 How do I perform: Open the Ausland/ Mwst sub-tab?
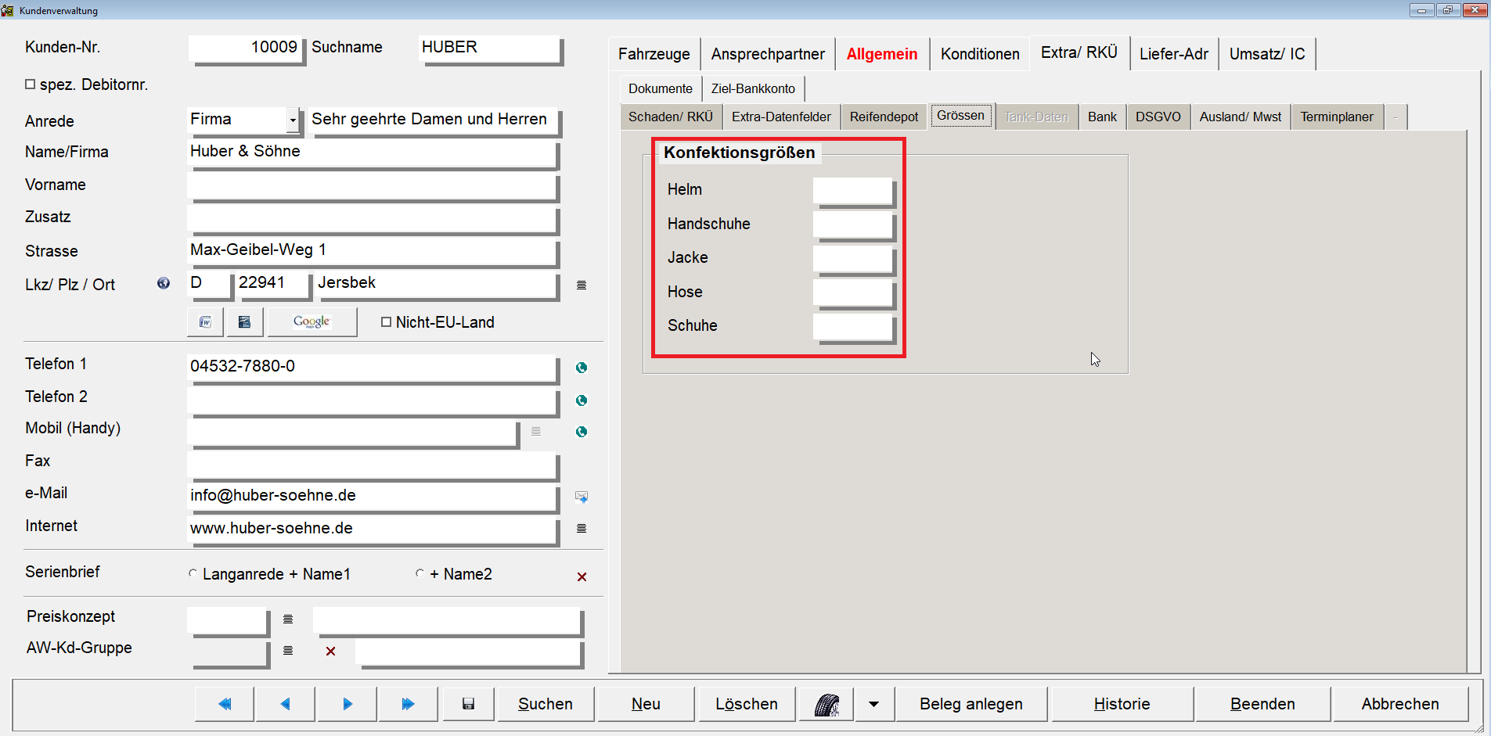click(1241, 117)
